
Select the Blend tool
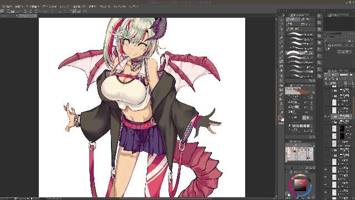(281, 80)
